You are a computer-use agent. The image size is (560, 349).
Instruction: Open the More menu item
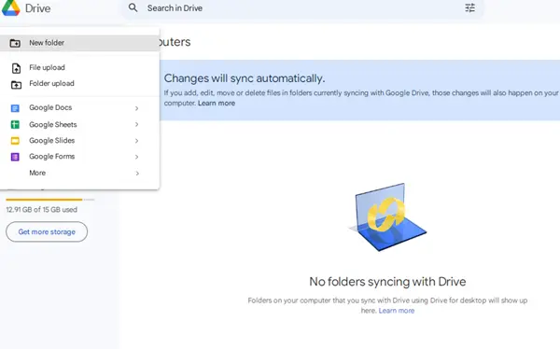pyautogui.click(x=79, y=174)
